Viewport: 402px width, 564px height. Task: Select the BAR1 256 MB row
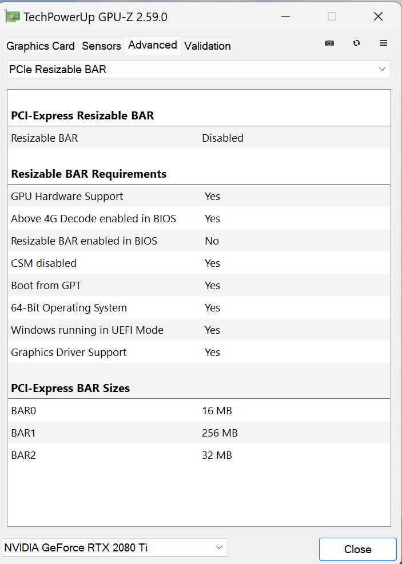tap(198, 433)
